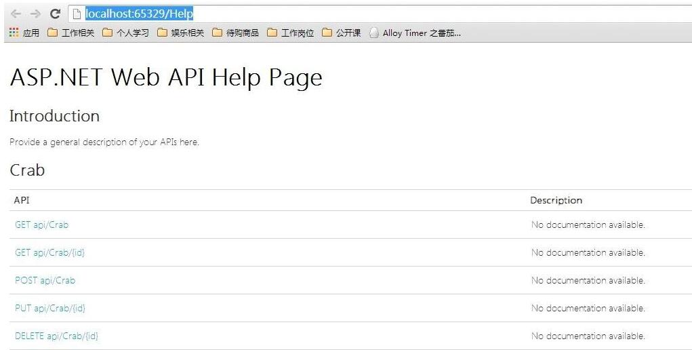This screenshot has height=350, width=692.
Task: Open the 个人学习 bookmark folder
Action: pyautogui.click(x=126, y=33)
